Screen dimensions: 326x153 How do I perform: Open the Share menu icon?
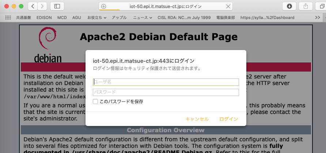click(x=305, y=6)
